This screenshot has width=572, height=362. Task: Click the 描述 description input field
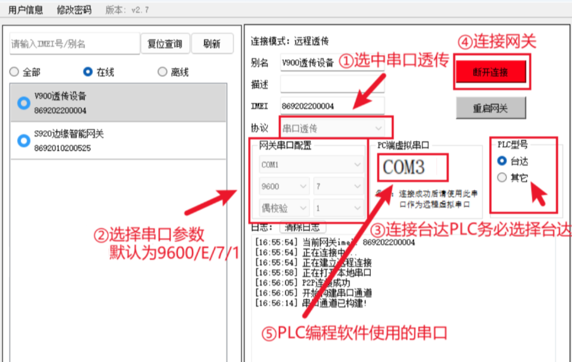pos(332,83)
